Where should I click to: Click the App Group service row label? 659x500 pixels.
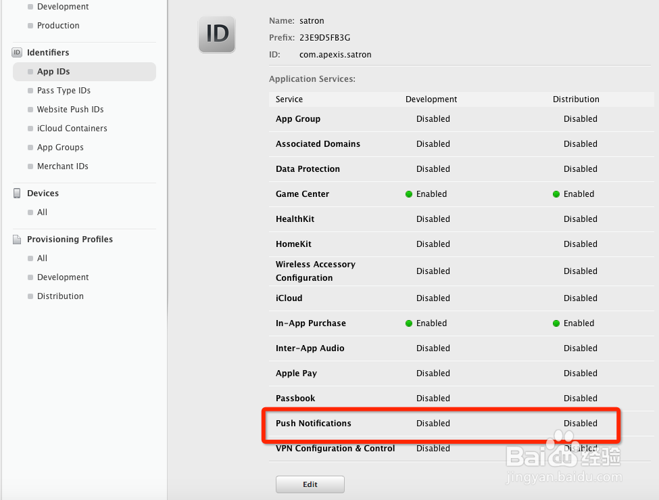coord(298,119)
